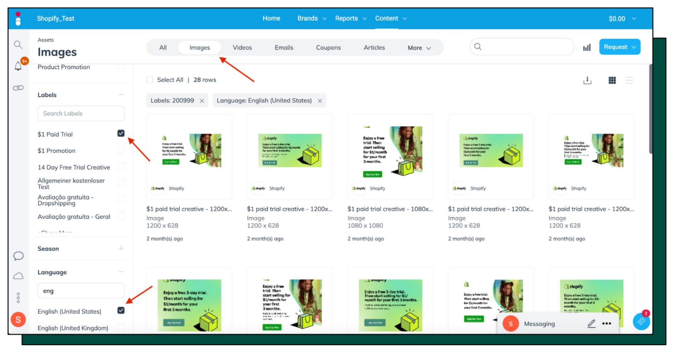The image size is (673, 353).
Task: Open first $1 paid trial creative 1200x title
Action: click(189, 209)
